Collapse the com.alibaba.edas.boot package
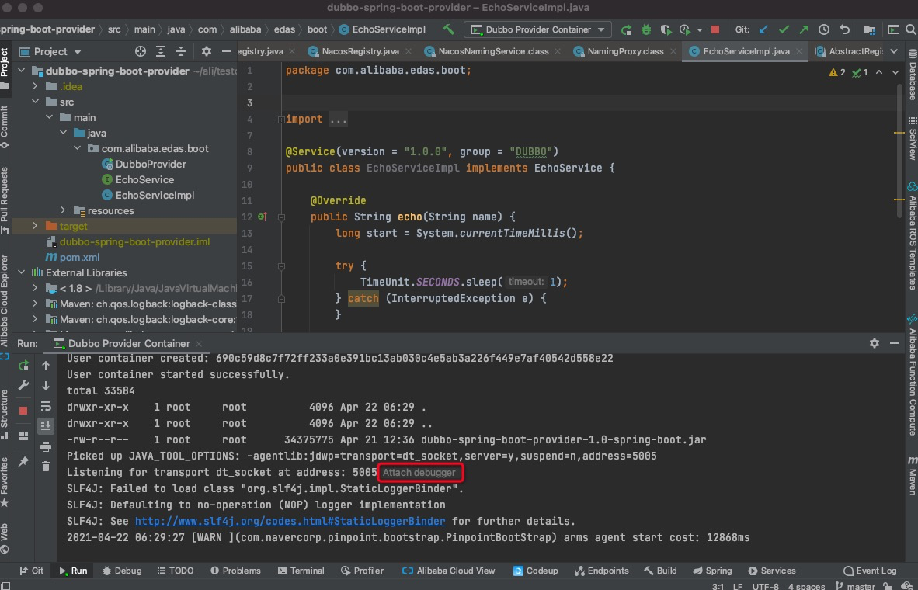918x590 pixels. tap(77, 148)
